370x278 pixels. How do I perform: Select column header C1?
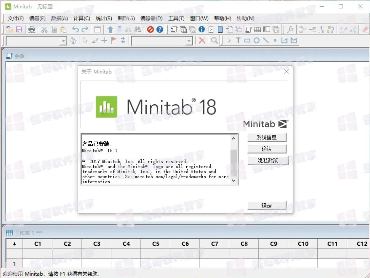(x=38, y=244)
